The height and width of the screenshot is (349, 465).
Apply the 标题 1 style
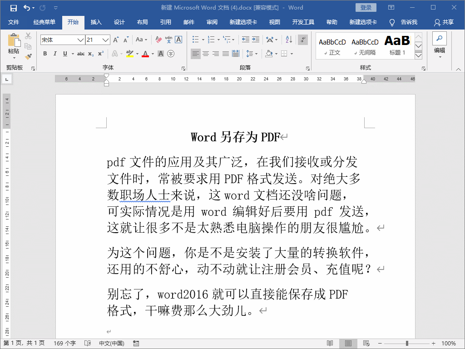(397, 45)
